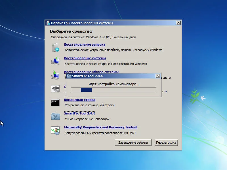Click the Открытие окна командной строки text
The image size is (227, 170).
click(x=90, y=105)
